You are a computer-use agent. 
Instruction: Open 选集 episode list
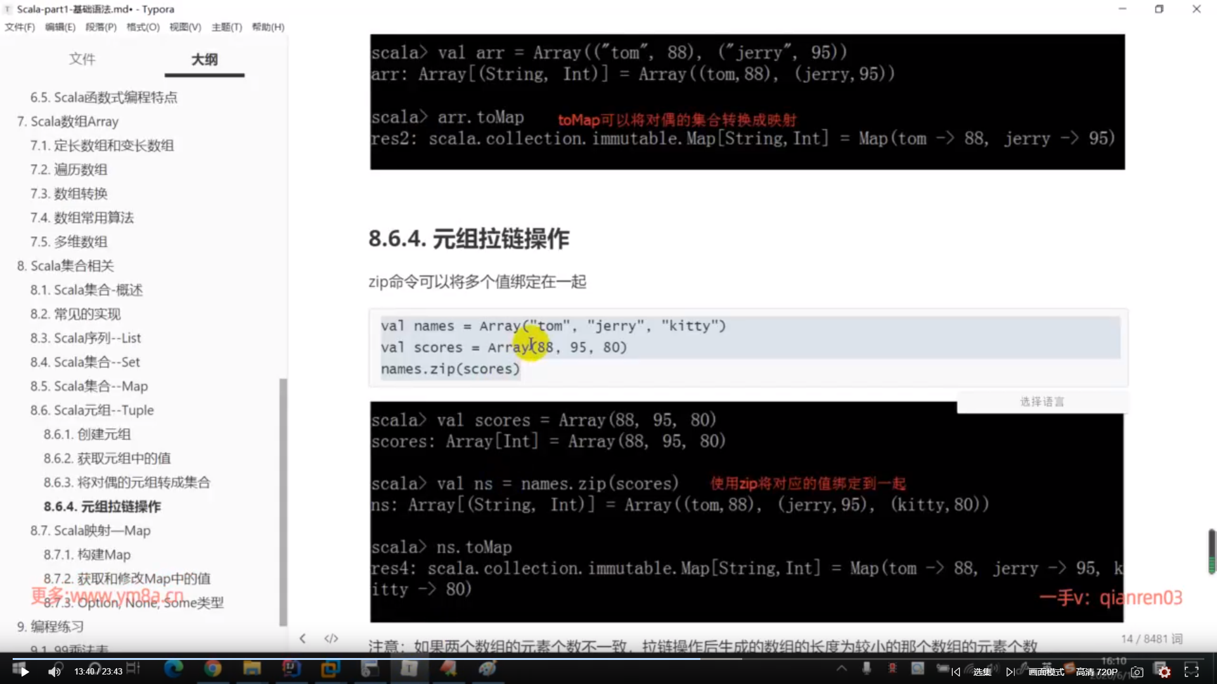click(x=982, y=672)
